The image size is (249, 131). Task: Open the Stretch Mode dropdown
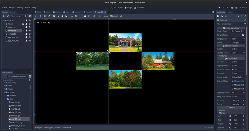[x=238, y=53]
